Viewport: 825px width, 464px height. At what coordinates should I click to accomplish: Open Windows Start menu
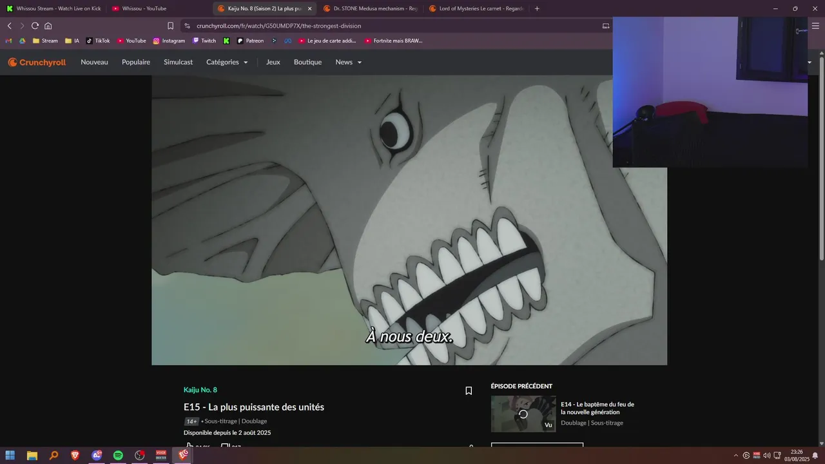(10, 456)
